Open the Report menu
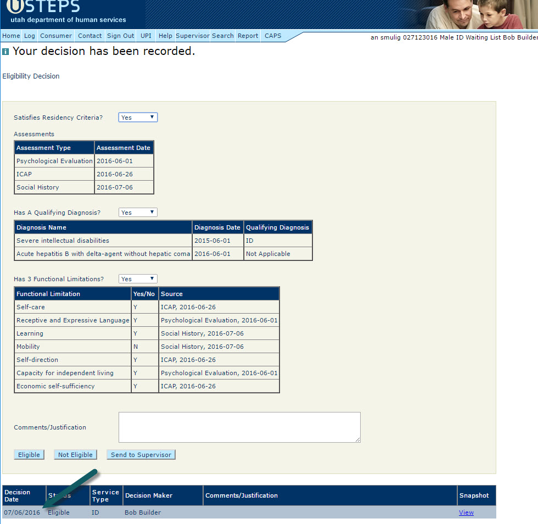This screenshot has width=538, height=524. (248, 36)
